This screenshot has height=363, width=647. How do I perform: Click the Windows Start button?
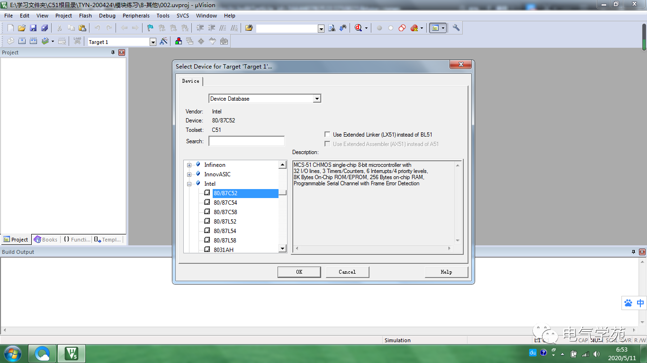12,354
